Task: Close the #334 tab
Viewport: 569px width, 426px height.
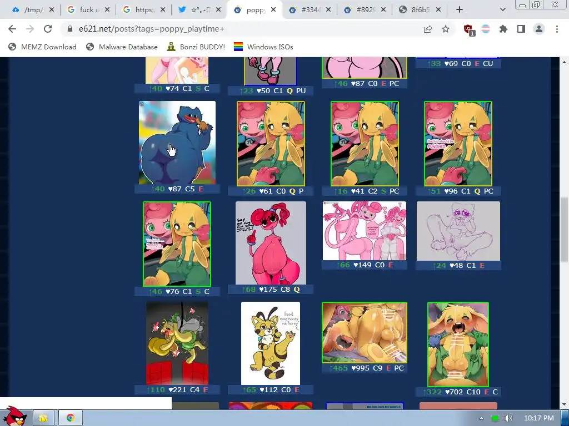Action: [x=328, y=10]
